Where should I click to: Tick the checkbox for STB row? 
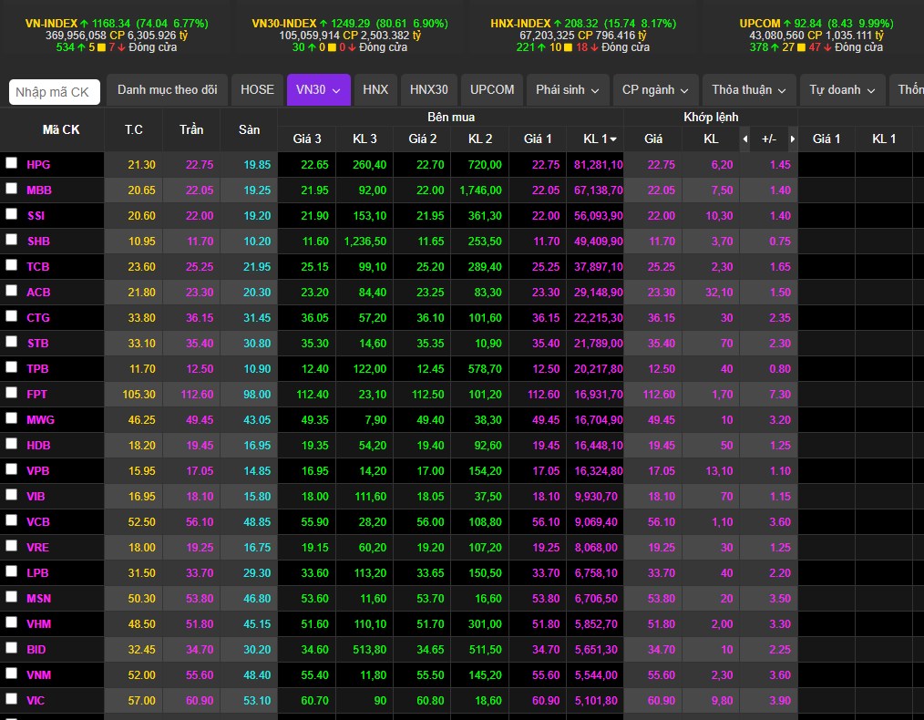click(x=11, y=342)
